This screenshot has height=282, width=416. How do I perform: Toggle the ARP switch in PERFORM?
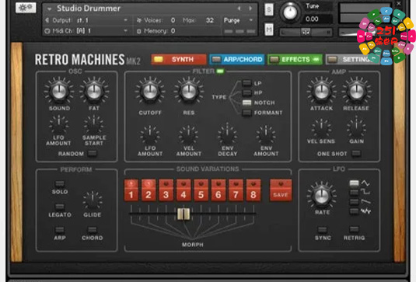click(x=60, y=229)
